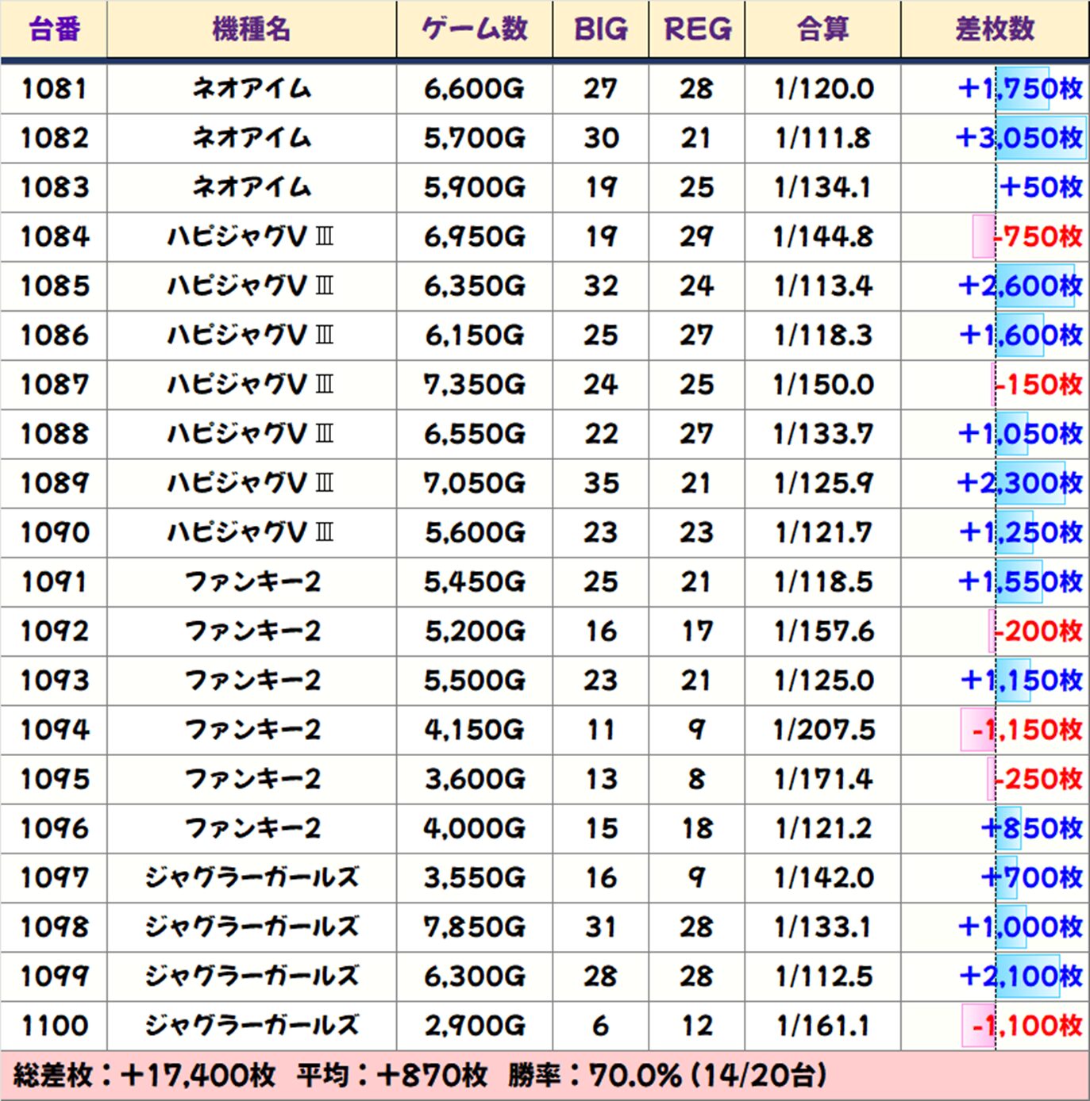
Task: Select ハピジャグVⅢ name in row 1087
Action: (x=252, y=385)
